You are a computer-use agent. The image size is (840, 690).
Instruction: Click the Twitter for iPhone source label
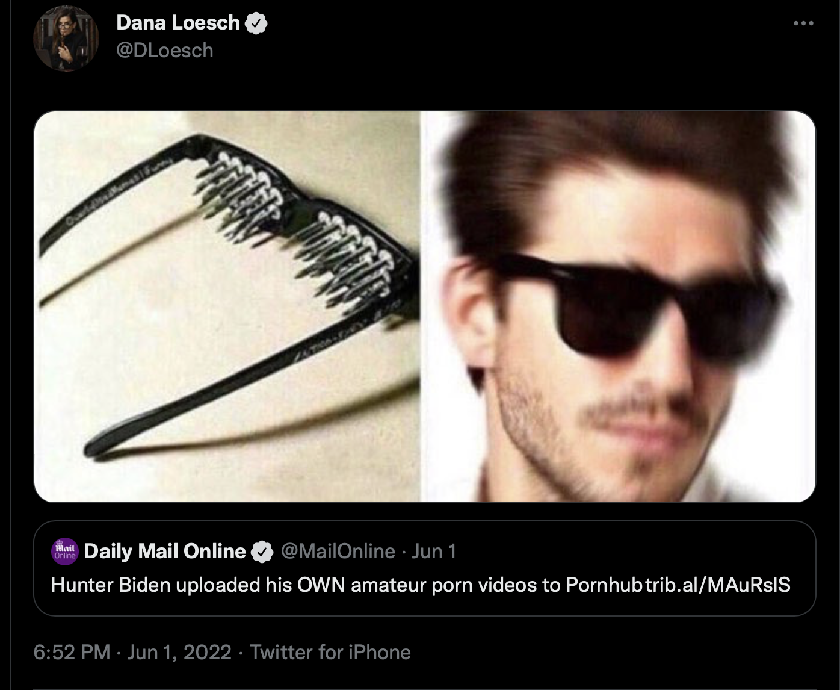click(330, 652)
